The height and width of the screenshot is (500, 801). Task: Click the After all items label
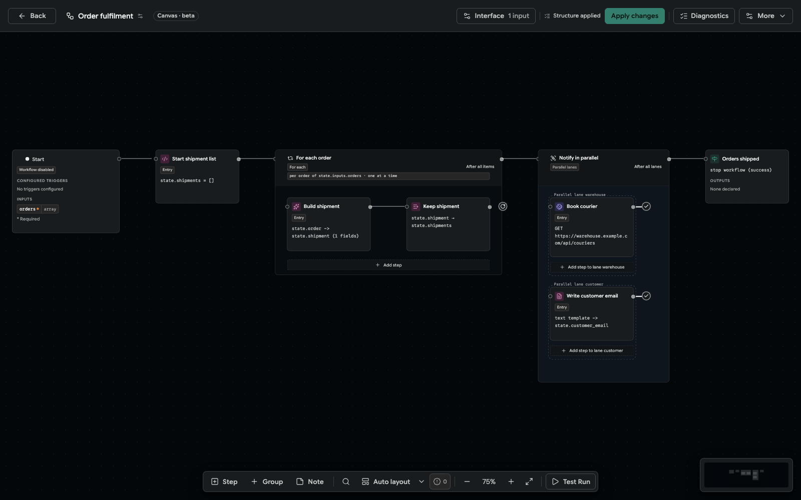[x=480, y=167]
